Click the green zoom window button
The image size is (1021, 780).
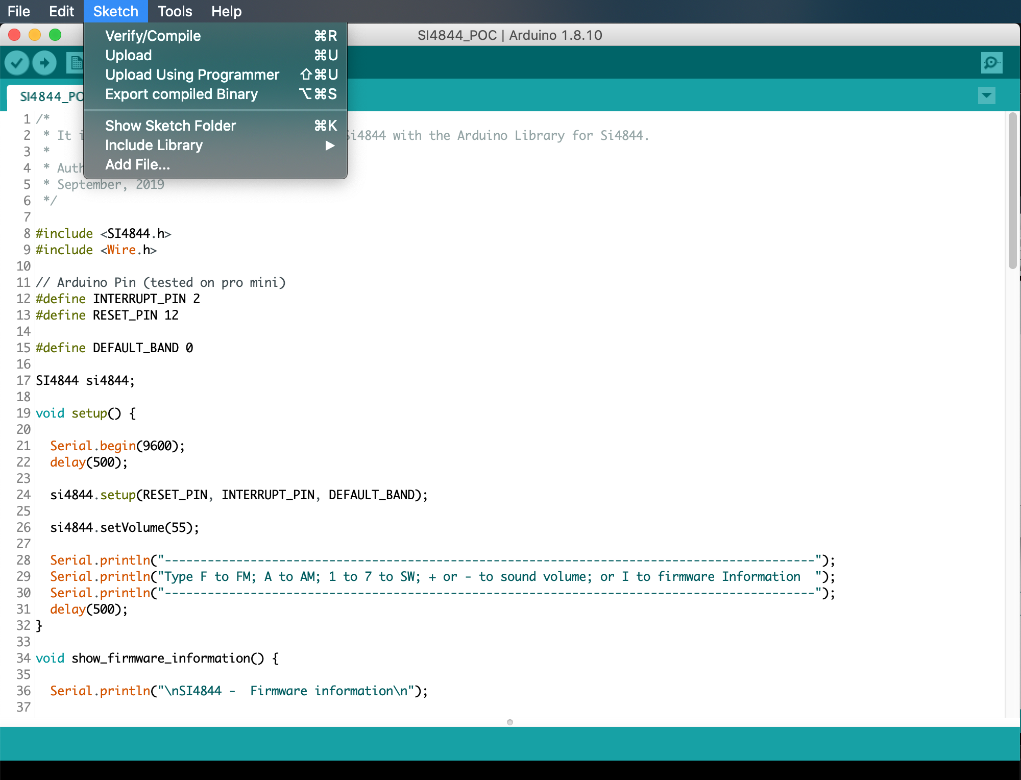[55, 35]
